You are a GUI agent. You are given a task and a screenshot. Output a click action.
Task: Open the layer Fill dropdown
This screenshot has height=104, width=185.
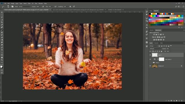pyautogui.click(x=170, y=51)
